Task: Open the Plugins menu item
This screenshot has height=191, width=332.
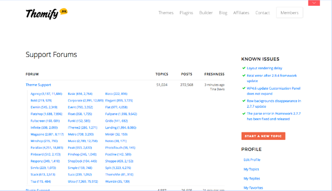Action: coord(186,12)
